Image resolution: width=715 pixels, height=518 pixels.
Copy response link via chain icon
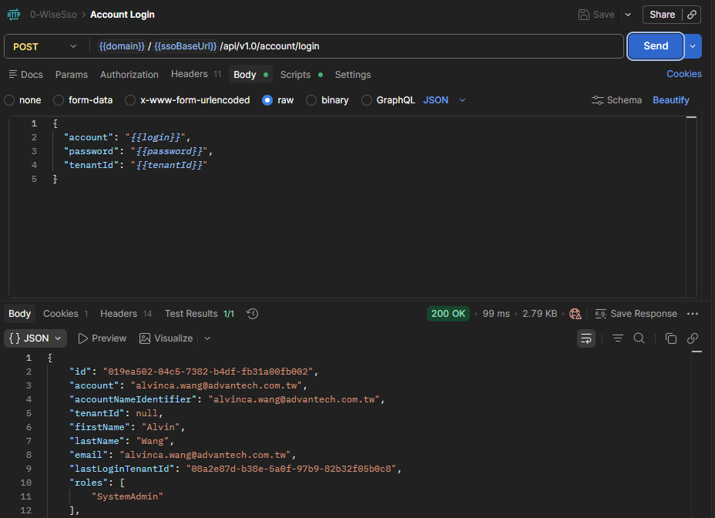point(692,338)
